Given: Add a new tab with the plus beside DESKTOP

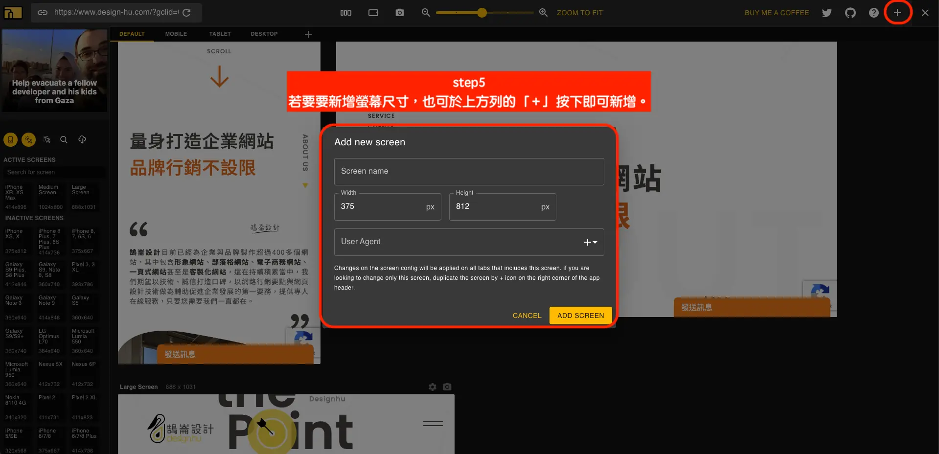Looking at the screenshot, I should tap(308, 34).
